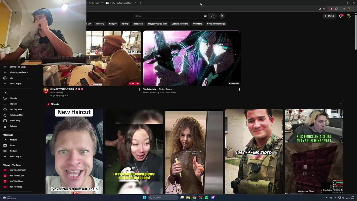357x201 pixels.
Task: Open the Windows Start menu
Action: click(144, 198)
